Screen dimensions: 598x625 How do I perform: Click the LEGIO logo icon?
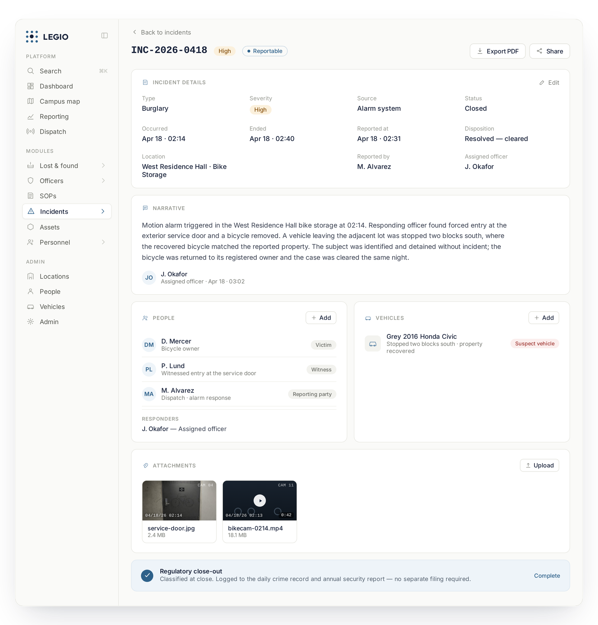click(32, 37)
